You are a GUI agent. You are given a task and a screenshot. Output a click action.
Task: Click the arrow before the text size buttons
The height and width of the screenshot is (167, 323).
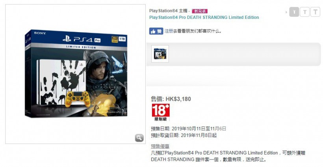coord(286,12)
